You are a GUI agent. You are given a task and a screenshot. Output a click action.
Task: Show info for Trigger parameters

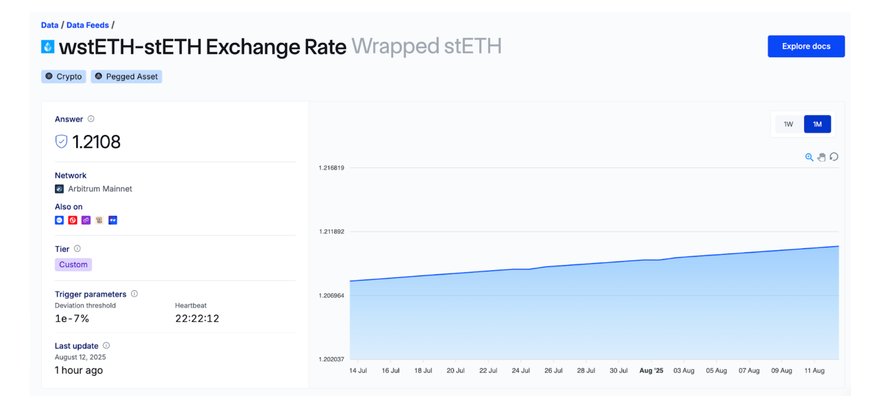(x=134, y=294)
